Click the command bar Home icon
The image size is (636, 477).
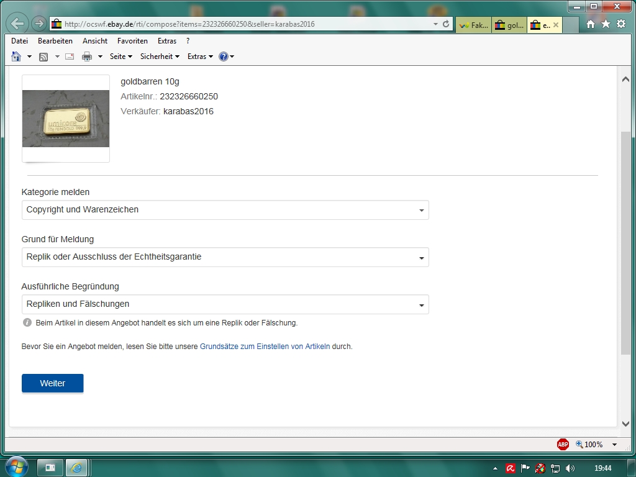[16, 57]
